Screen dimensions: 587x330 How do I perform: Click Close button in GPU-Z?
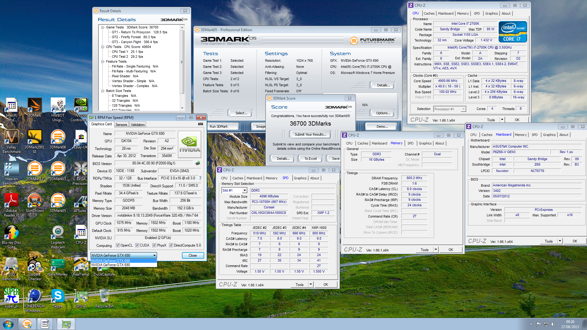click(x=193, y=255)
